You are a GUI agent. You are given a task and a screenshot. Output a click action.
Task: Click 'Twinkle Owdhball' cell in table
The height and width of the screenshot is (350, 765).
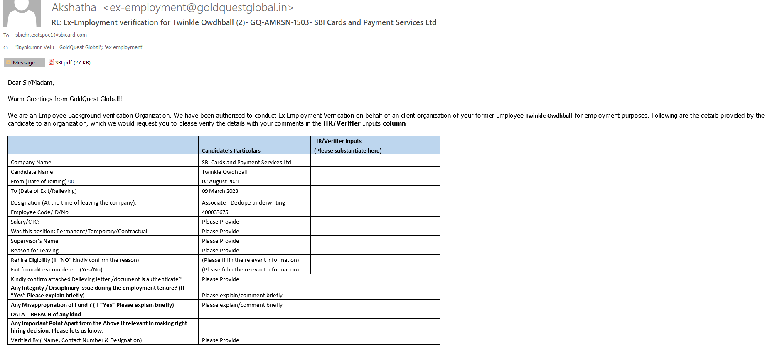224,172
